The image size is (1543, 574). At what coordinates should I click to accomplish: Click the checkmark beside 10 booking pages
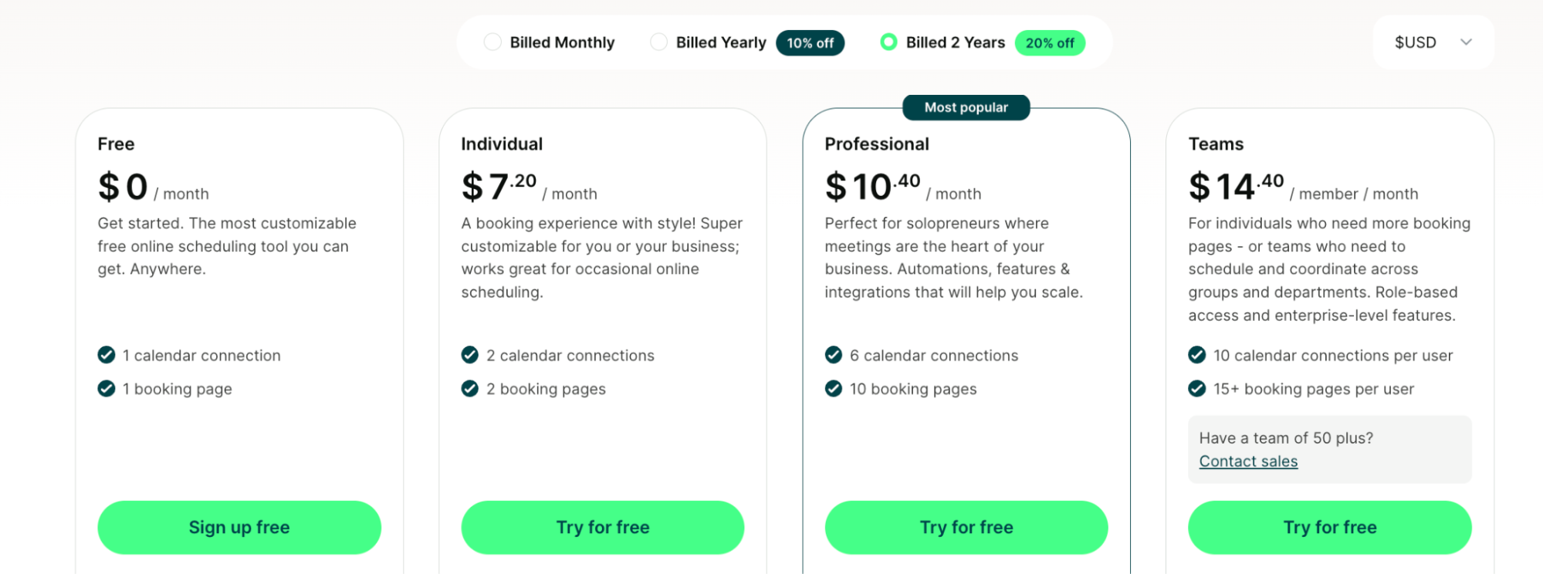coord(833,389)
